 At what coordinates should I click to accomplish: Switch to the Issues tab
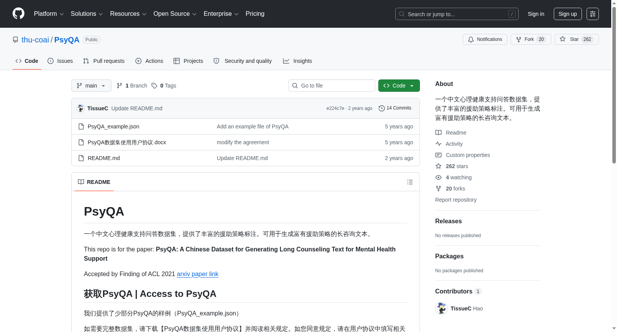[x=60, y=61]
